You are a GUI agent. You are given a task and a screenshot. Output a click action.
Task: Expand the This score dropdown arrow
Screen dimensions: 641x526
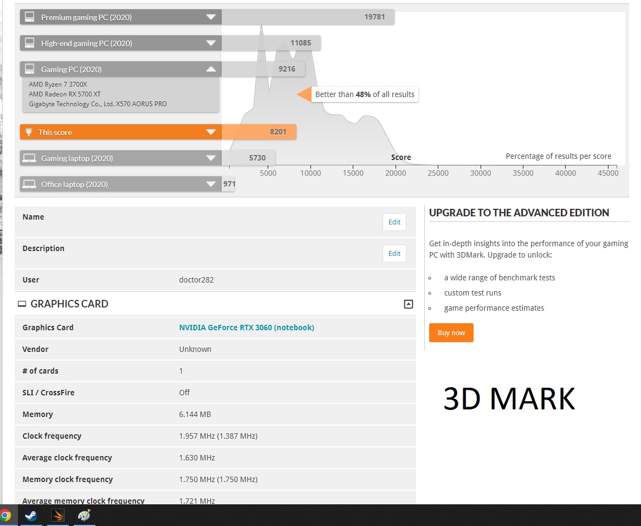pyautogui.click(x=211, y=132)
